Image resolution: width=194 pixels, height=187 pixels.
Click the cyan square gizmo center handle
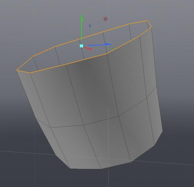pos(81,46)
